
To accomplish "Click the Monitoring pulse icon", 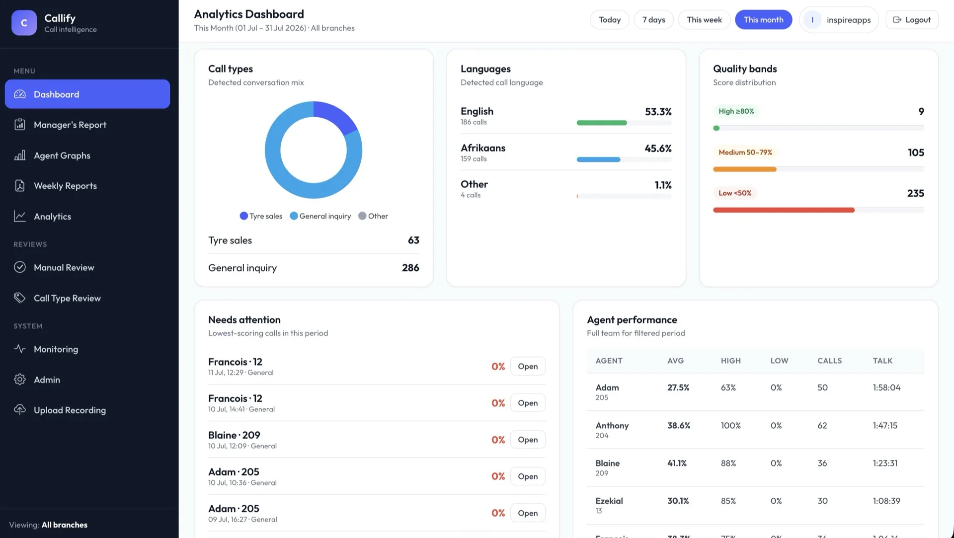I will pyautogui.click(x=20, y=349).
